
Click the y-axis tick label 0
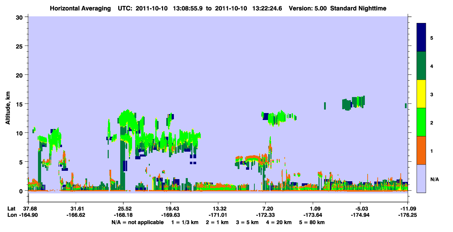22,191
